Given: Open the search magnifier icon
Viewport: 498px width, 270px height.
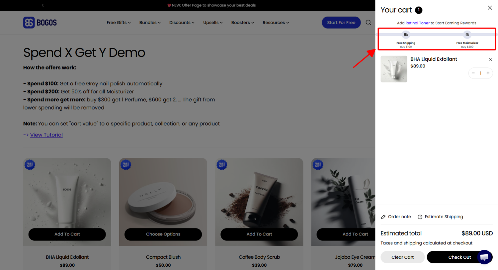Looking at the screenshot, I should pyautogui.click(x=368, y=23).
